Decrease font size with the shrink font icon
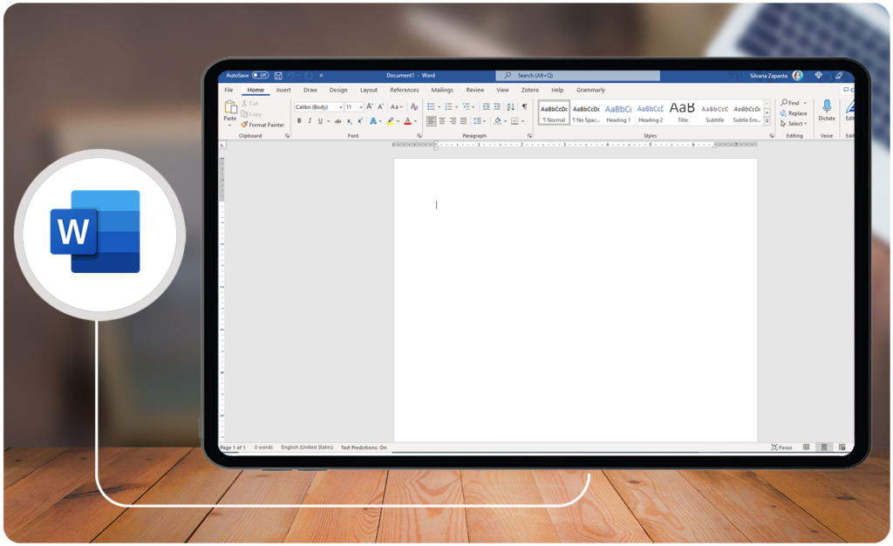 click(381, 106)
